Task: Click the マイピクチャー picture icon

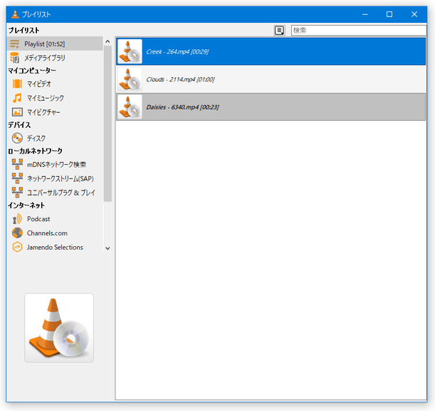Action: [18, 111]
